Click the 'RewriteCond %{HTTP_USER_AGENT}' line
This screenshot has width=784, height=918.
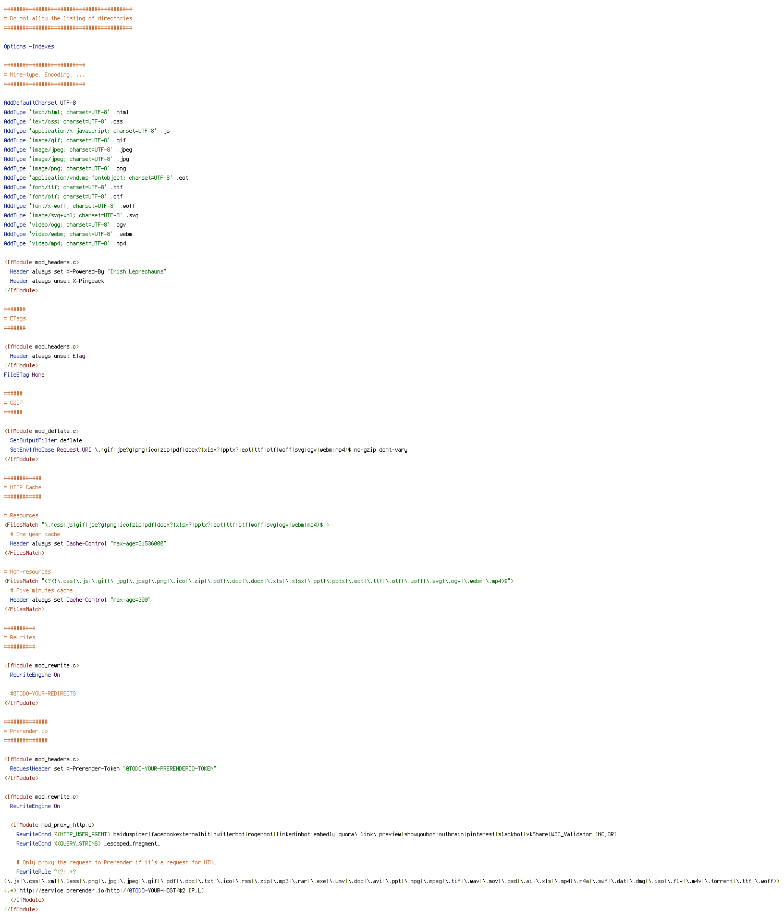[316, 834]
